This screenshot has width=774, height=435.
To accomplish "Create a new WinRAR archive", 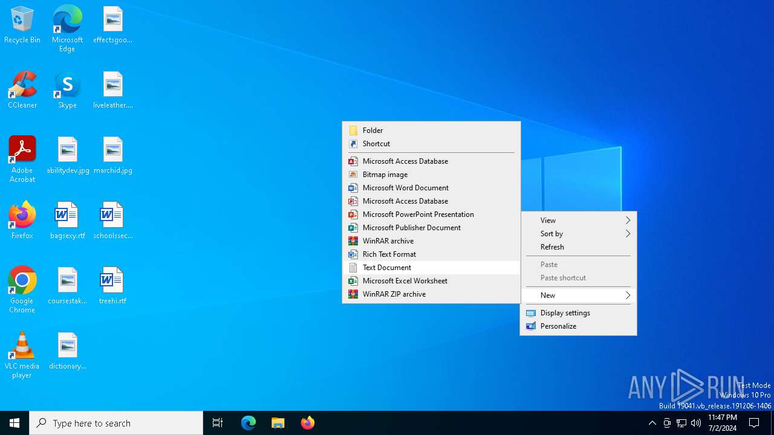I will [x=431, y=241].
